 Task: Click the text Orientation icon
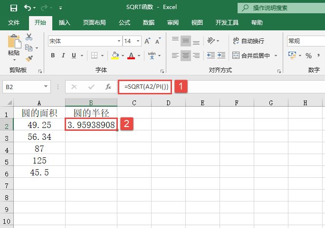click(x=211, y=41)
